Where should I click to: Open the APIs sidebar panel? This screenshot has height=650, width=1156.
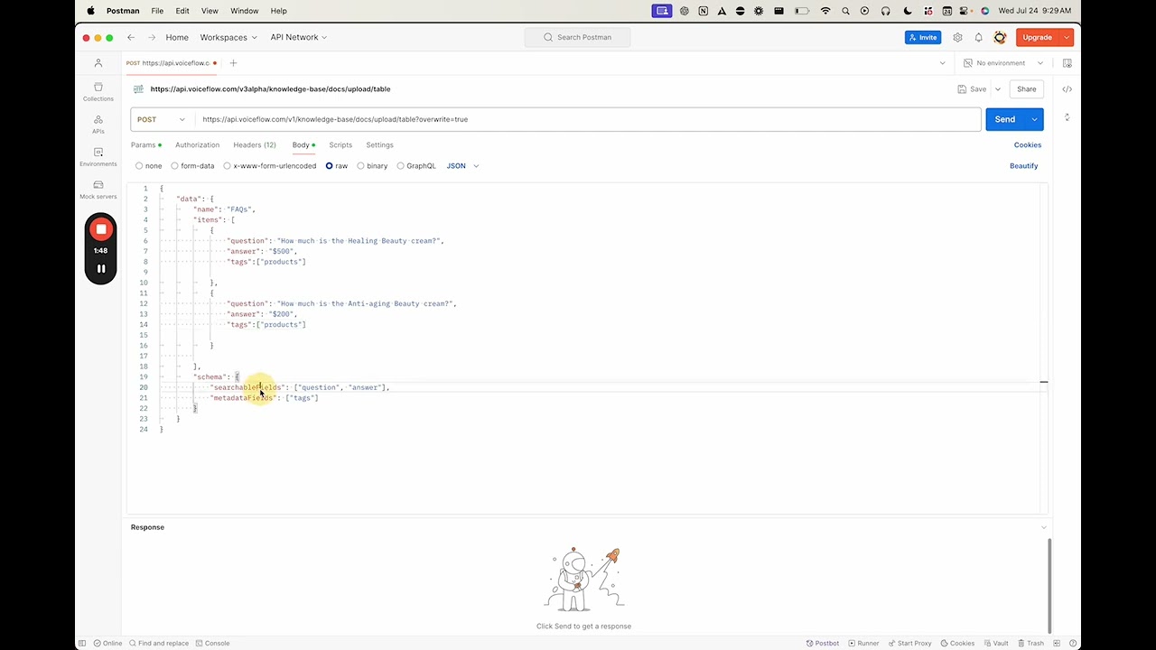[98, 124]
